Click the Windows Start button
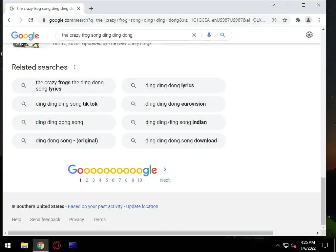Viewport: 336px width, 252px height. pos(8,245)
